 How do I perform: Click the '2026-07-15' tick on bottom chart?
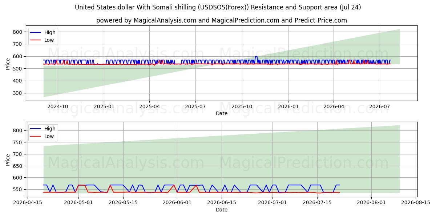pos(317,203)
